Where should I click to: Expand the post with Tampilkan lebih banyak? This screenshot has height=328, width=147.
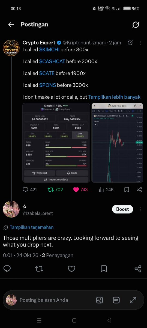click(114, 97)
